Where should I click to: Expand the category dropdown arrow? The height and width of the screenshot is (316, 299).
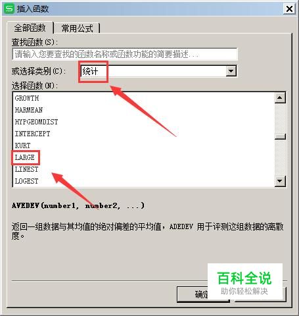click(231, 71)
